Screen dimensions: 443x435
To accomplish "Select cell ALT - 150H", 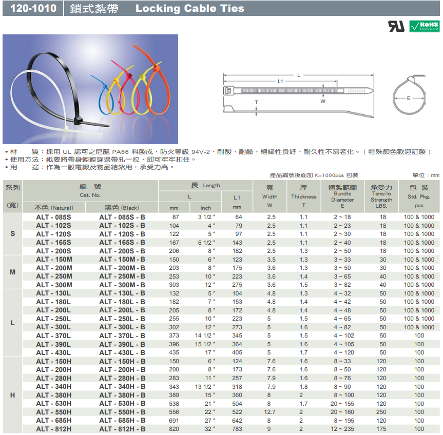I will pyautogui.click(x=54, y=361).
